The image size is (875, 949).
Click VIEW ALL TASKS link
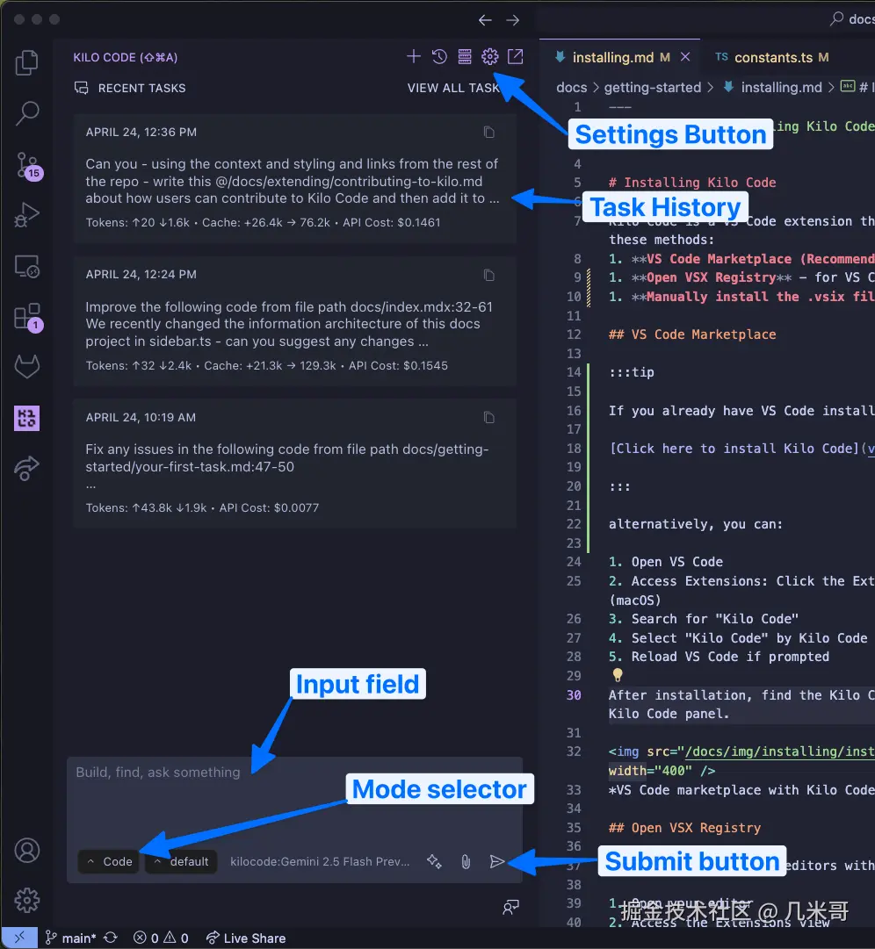(x=453, y=89)
